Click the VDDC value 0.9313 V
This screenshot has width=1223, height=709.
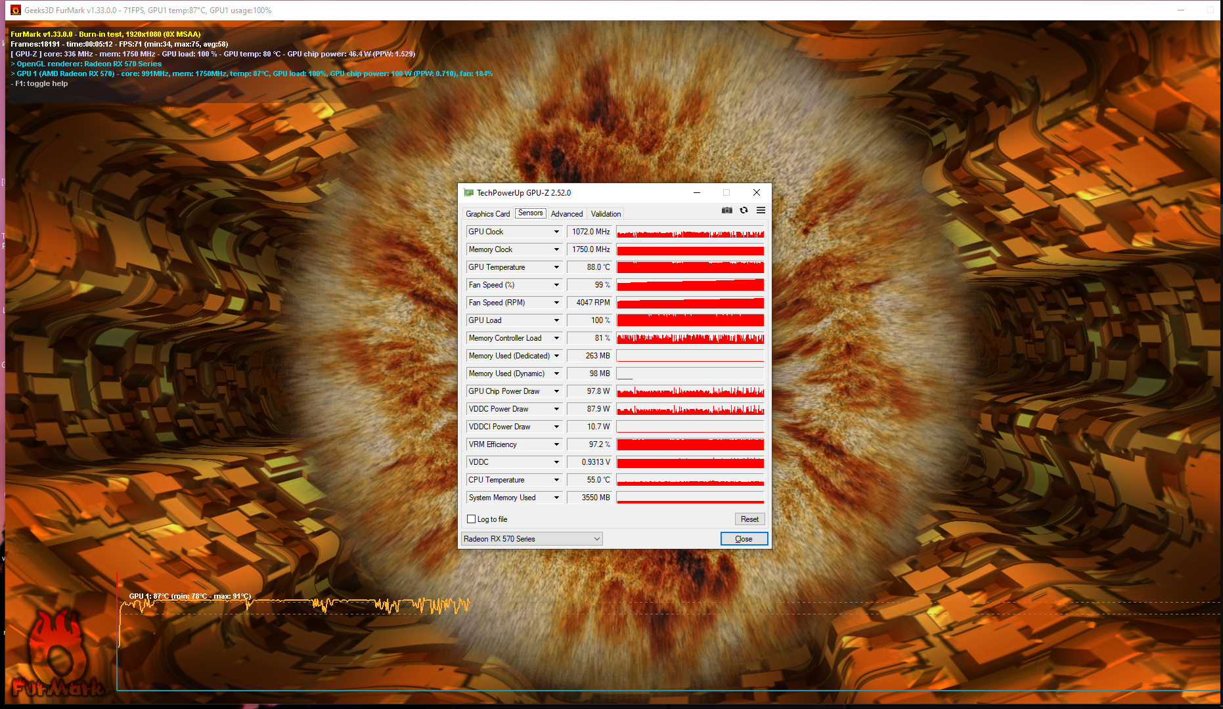[590, 462]
